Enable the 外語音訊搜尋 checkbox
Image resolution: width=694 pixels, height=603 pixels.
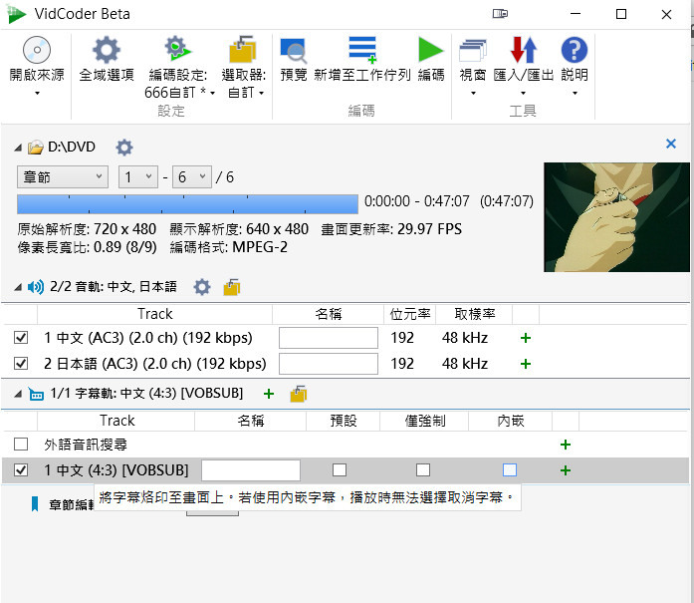click(x=21, y=444)
